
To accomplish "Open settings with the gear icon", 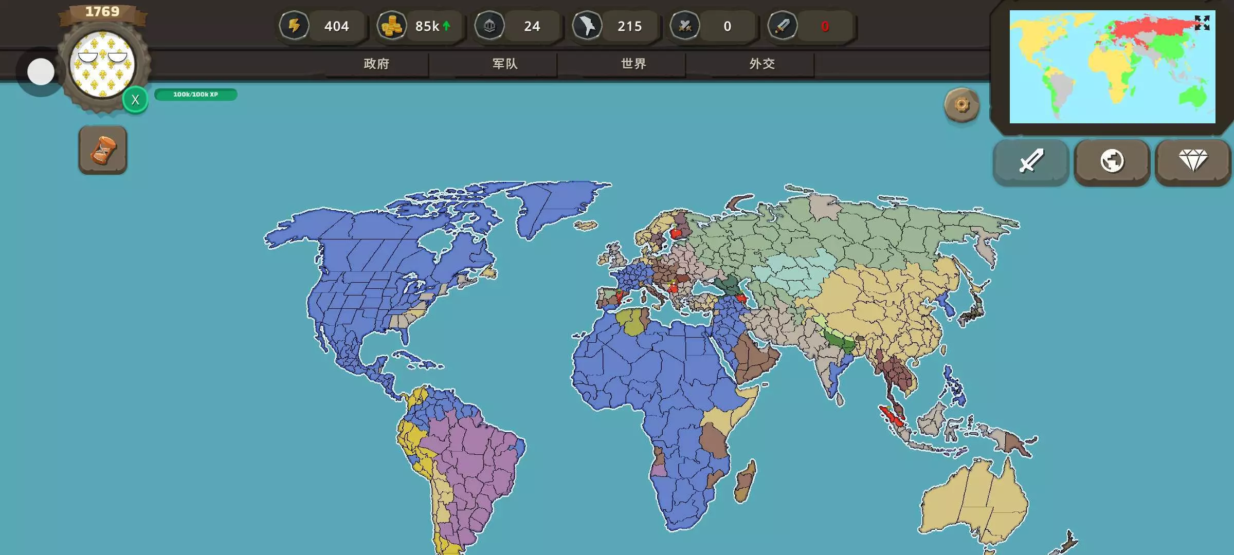I will 961,105.
